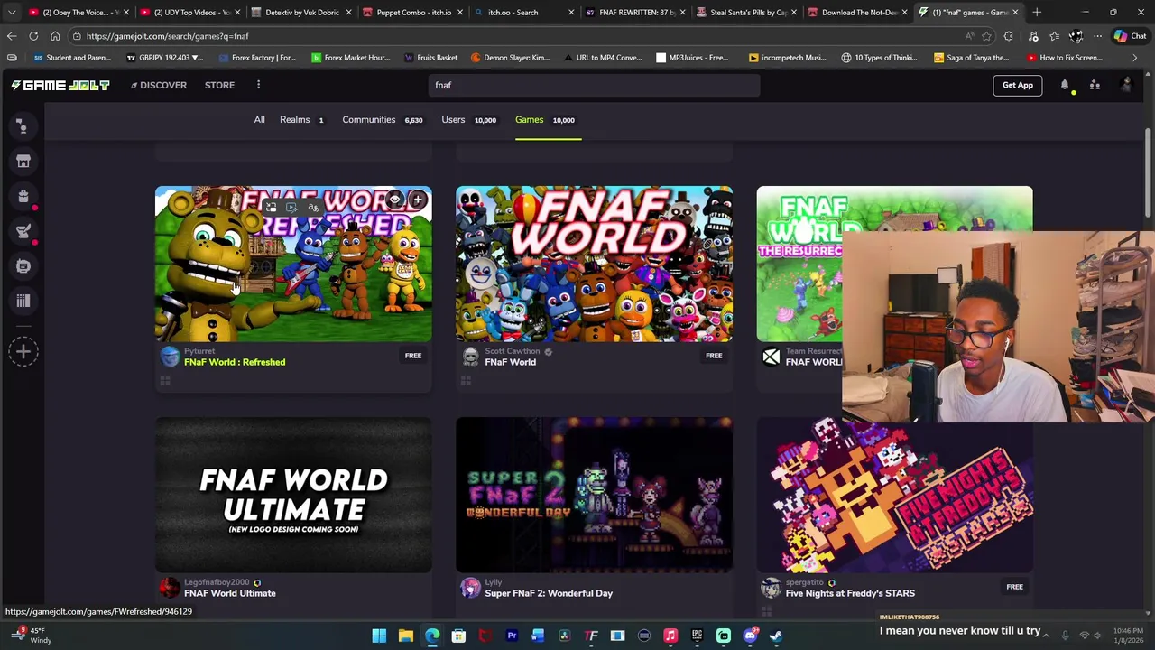Switch to the FNAF REWRITTEN browser tab
The height and width of the screenshot is (650, 1155).
point(636,13)
